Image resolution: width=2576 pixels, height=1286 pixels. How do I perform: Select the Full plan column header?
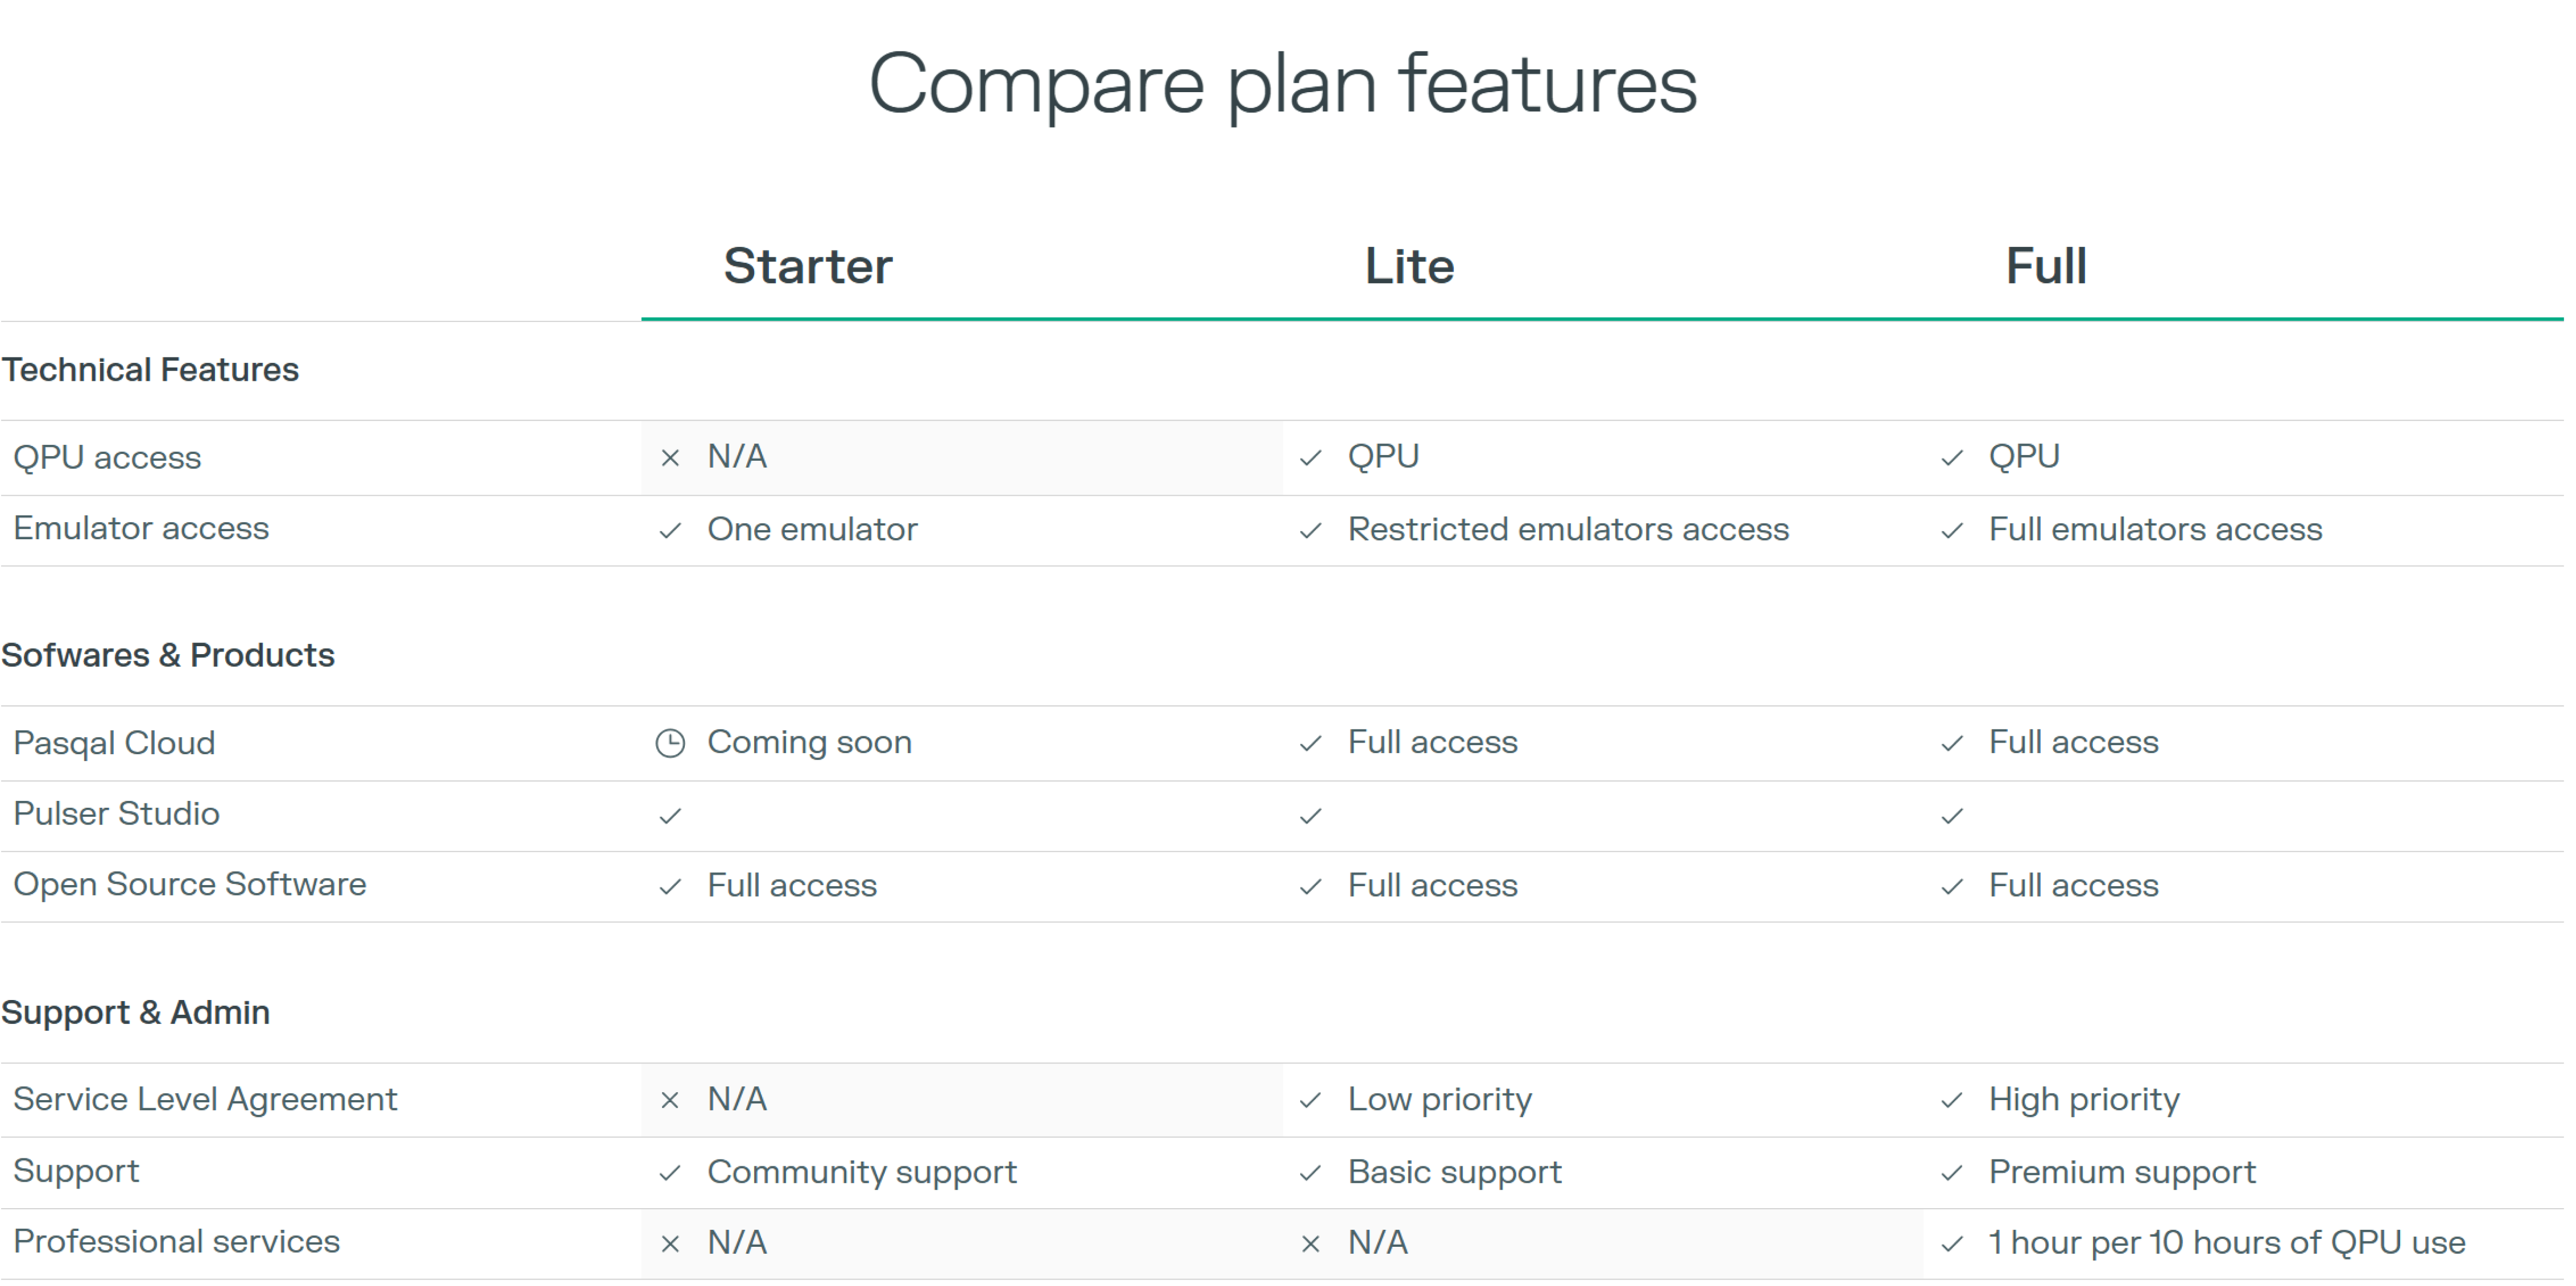coord(2046,266)
